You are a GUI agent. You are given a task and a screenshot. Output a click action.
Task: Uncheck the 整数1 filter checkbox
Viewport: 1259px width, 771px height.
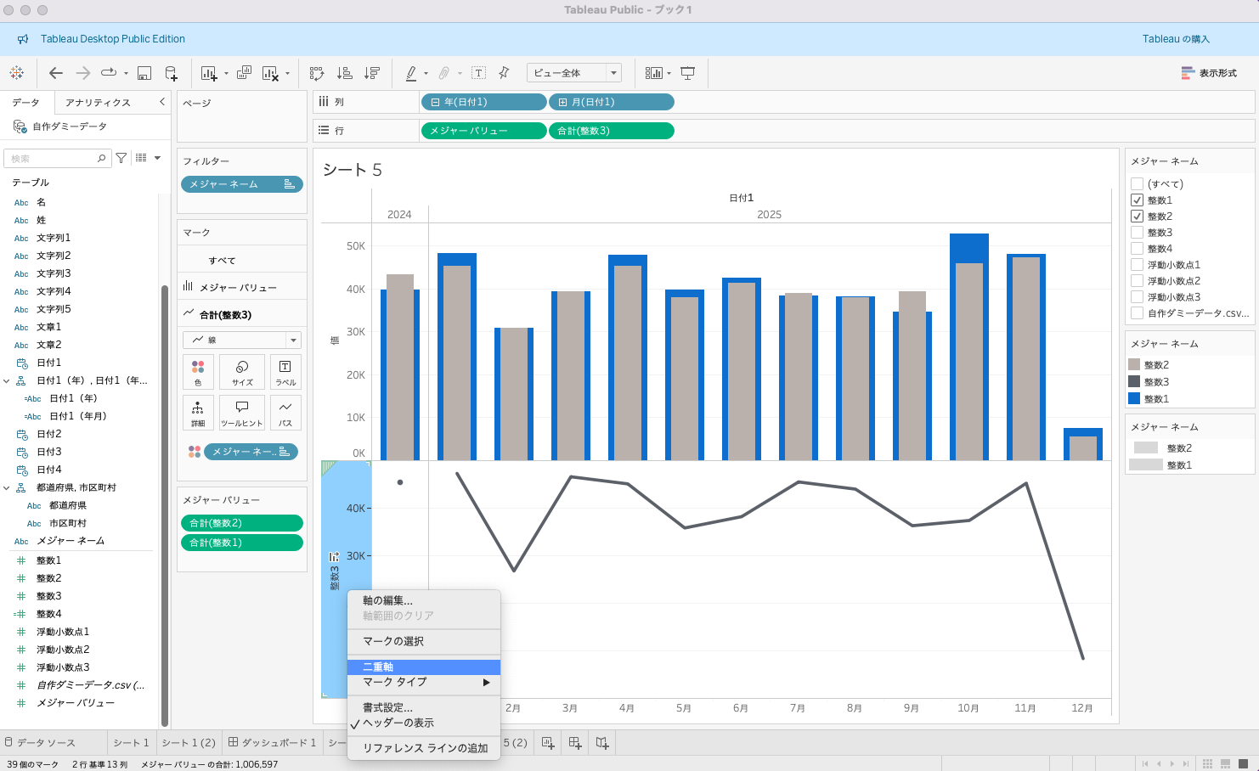pos(1137,200)
